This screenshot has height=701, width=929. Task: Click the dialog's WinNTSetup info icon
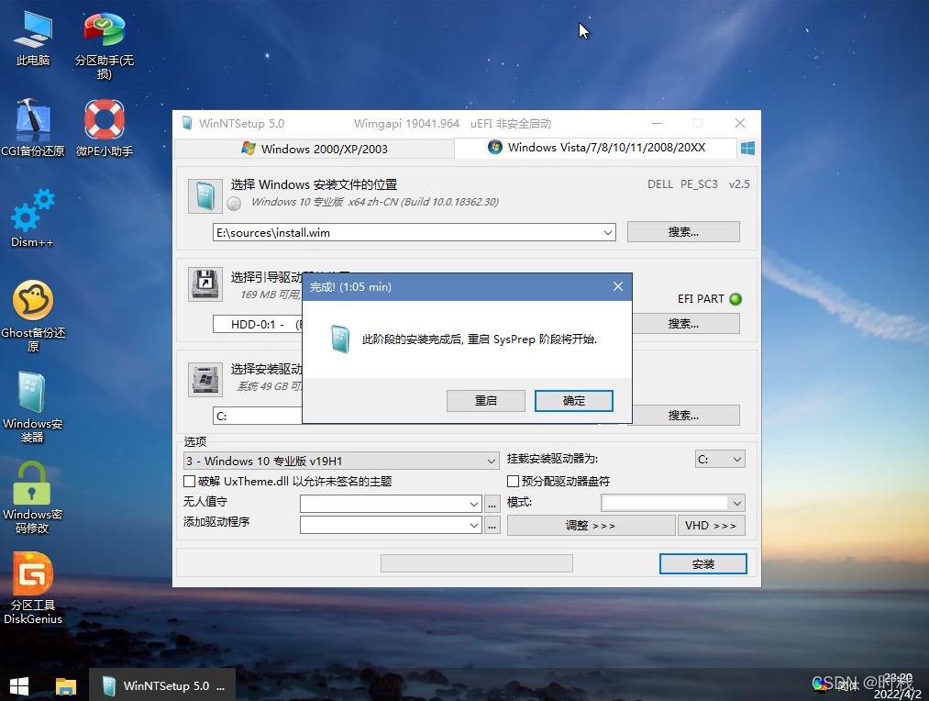340,339
